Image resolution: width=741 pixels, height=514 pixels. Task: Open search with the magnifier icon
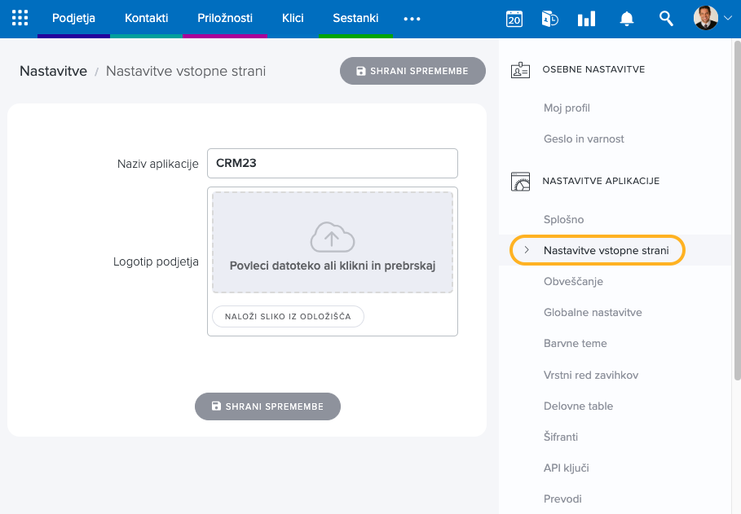666,19
